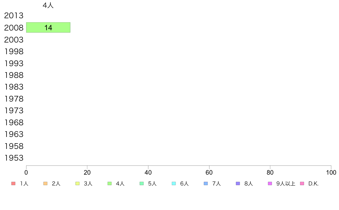Select the 1973 year label
339x210 pixels.
[x=14, y=111]
